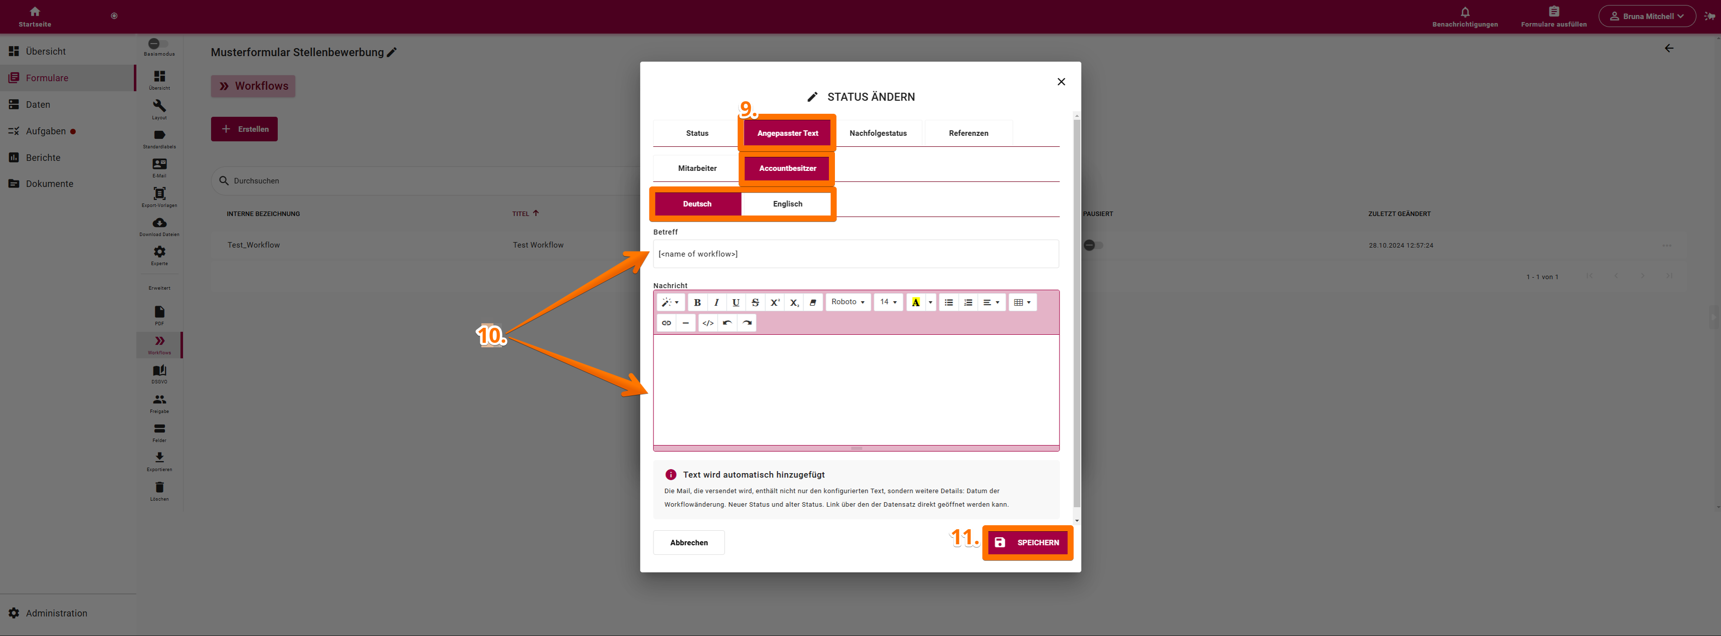
Task: Click into Nachricht message text area
Action: click(856, 389)
